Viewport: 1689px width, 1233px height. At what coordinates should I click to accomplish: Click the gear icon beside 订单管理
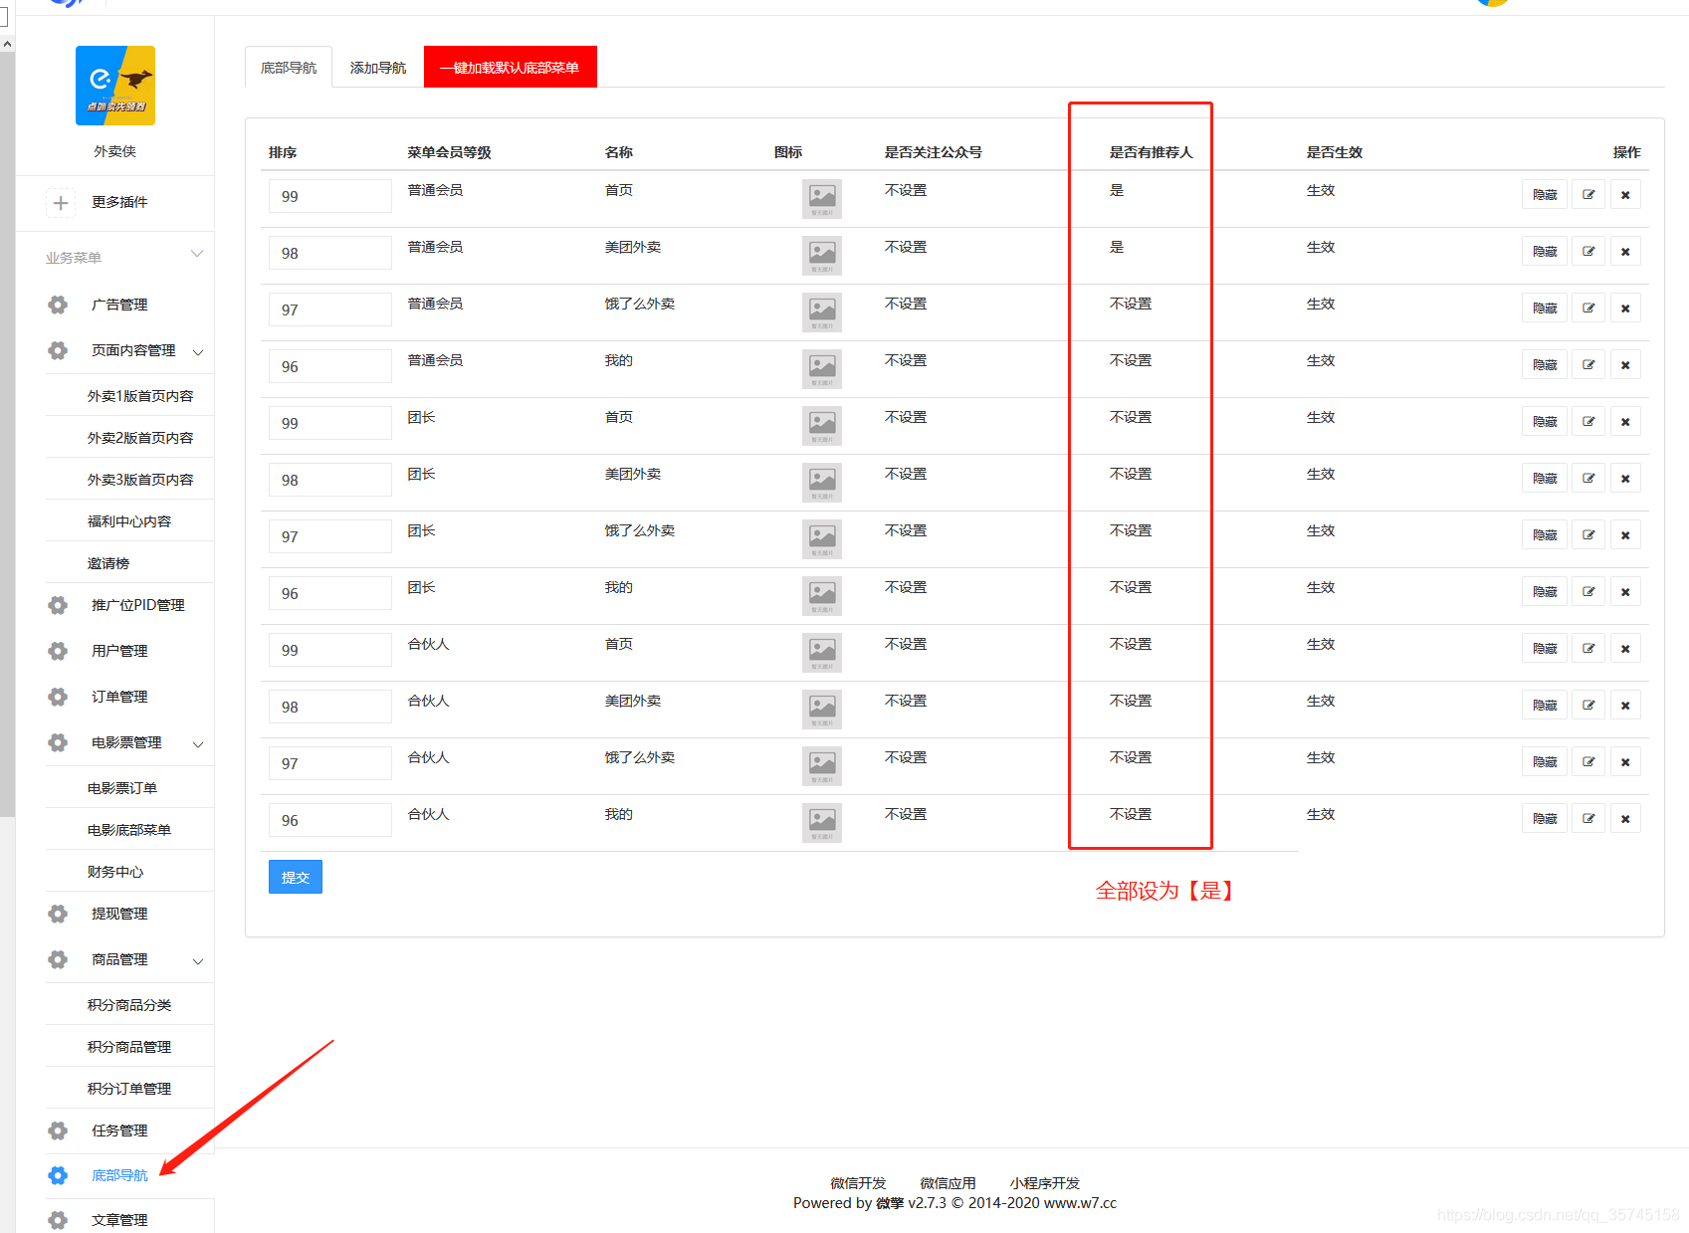point(58,697)
